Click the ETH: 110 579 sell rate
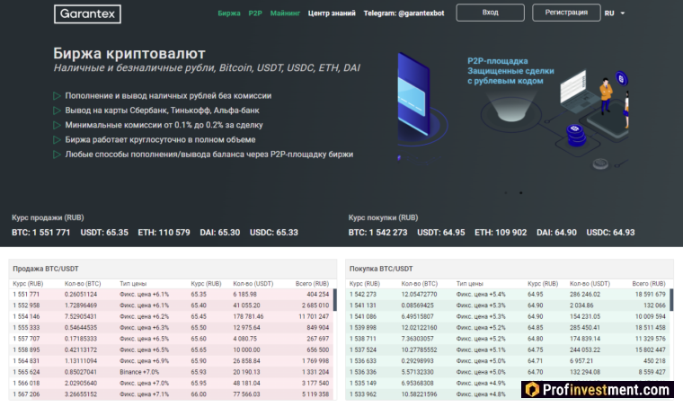This screenshot has height=407, width=683. pyautogui.click(x=164, y=233)
